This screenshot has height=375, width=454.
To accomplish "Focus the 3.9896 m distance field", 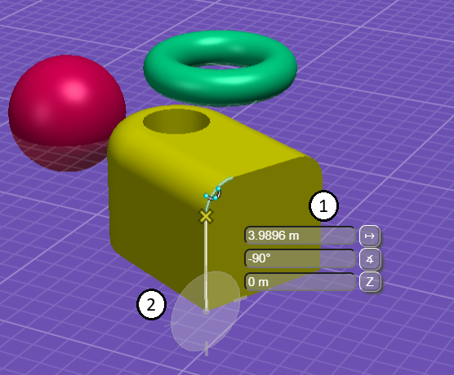I will (x=300, y=236).
